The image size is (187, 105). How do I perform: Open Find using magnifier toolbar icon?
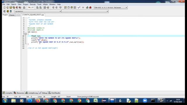click(x=37, y=8)
